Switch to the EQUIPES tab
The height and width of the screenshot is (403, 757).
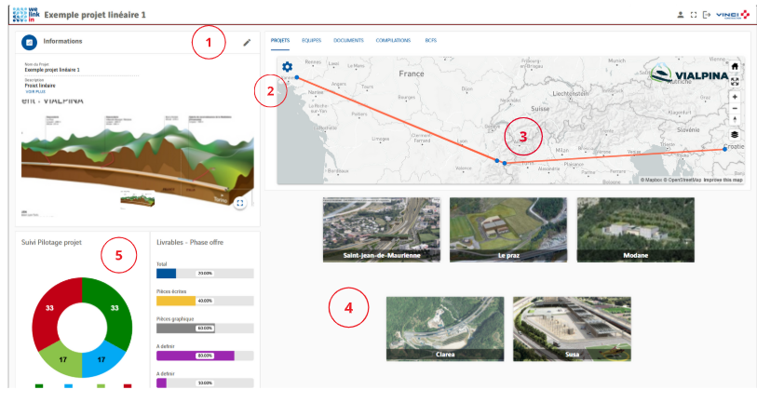click(x=311, y=41)
